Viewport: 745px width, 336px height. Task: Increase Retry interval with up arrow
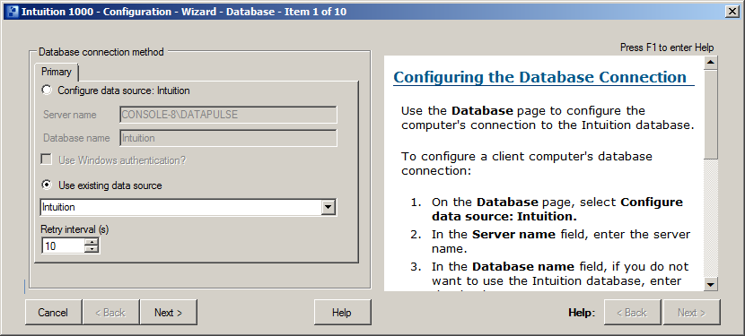(x=92, y=242)
